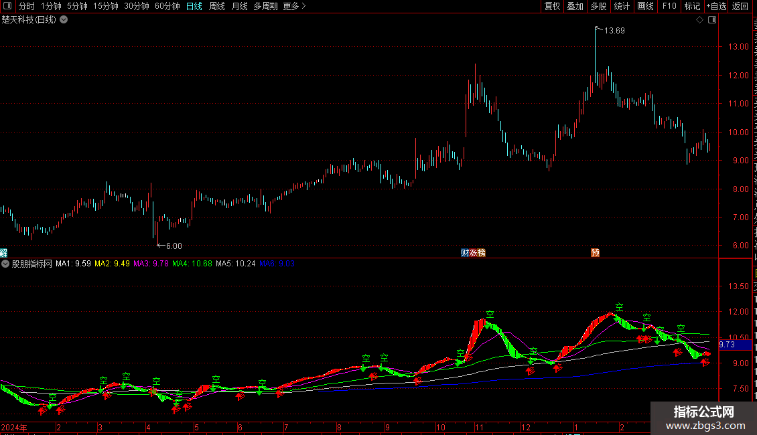Screen dimensions: 757x435
Task: Open the 股朋指标网 indicator dropdown arrow
Action: (5, 264)
